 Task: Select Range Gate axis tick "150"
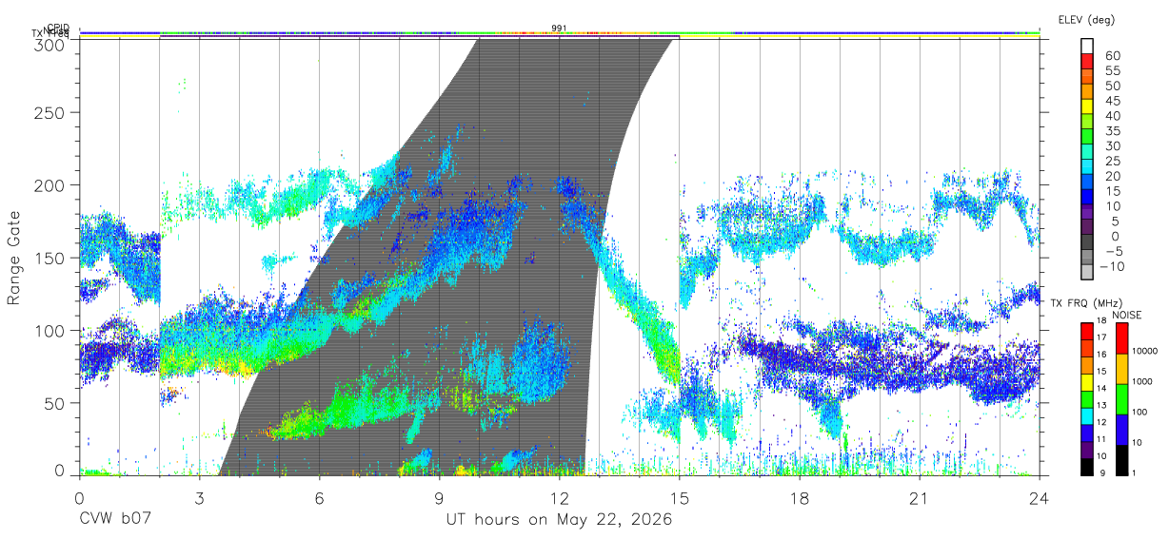tap(50, 259)
